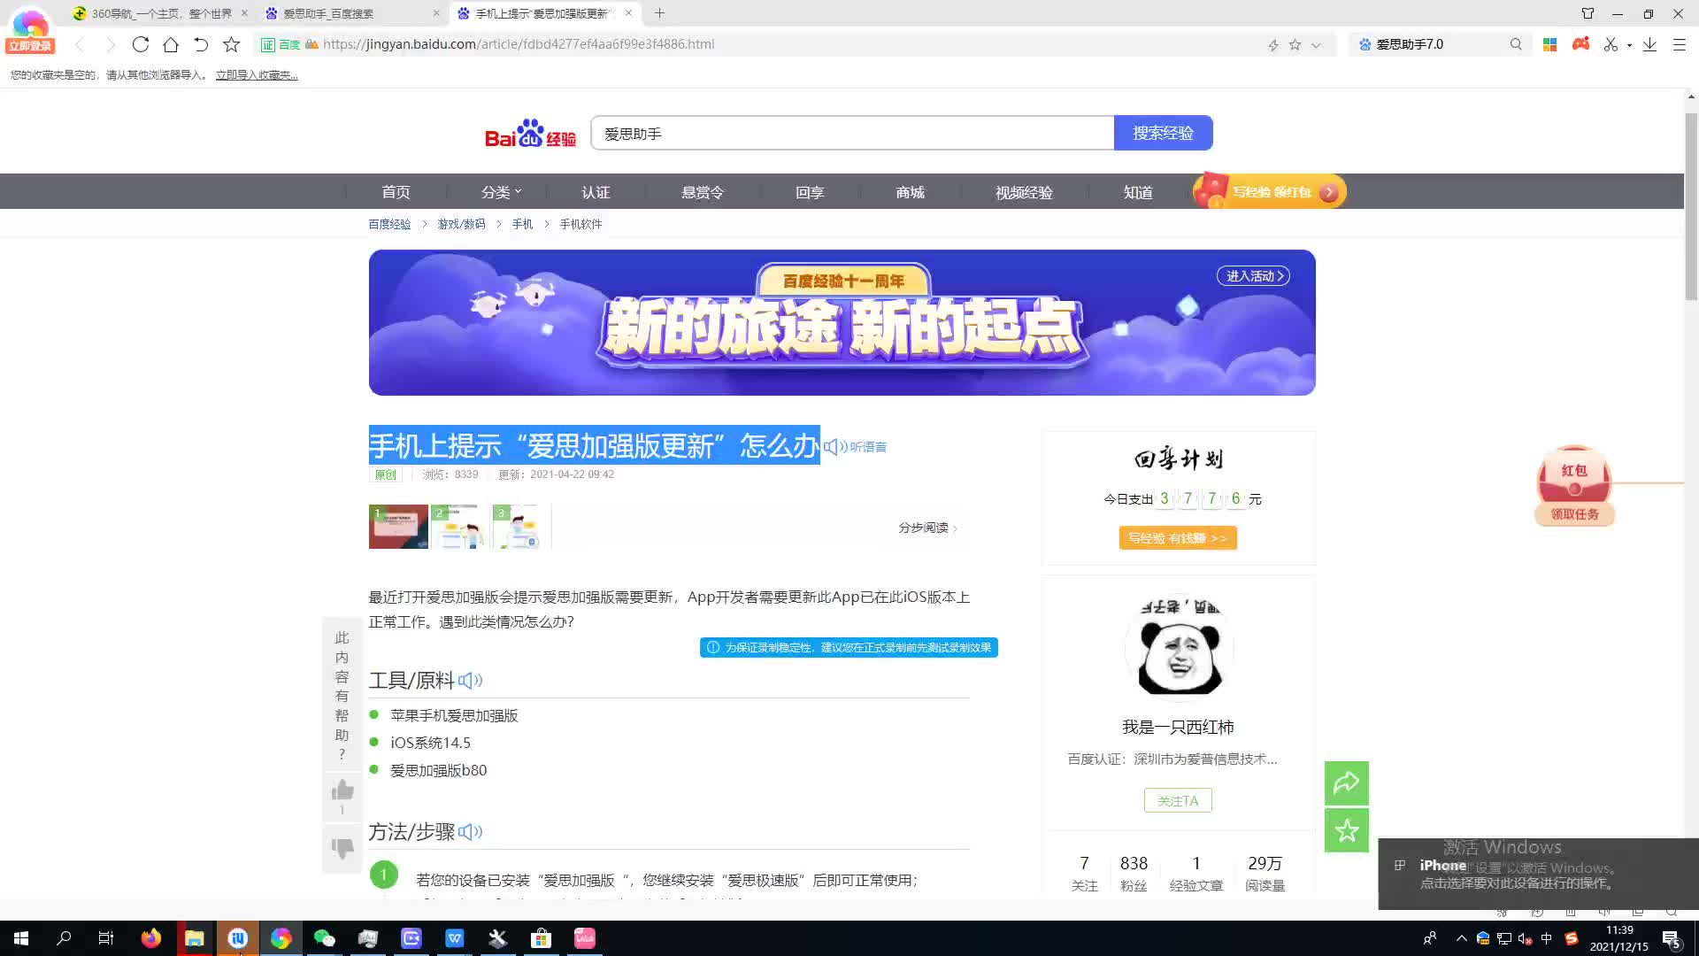Screen dimensions: 1699x956
Task: Play audio for the 方法/步骤 section
Action: click(x=470, y=831)
